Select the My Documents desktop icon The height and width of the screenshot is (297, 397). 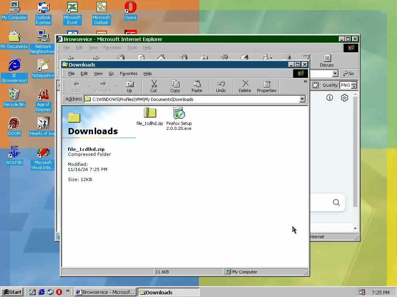[x=14, y=40]
